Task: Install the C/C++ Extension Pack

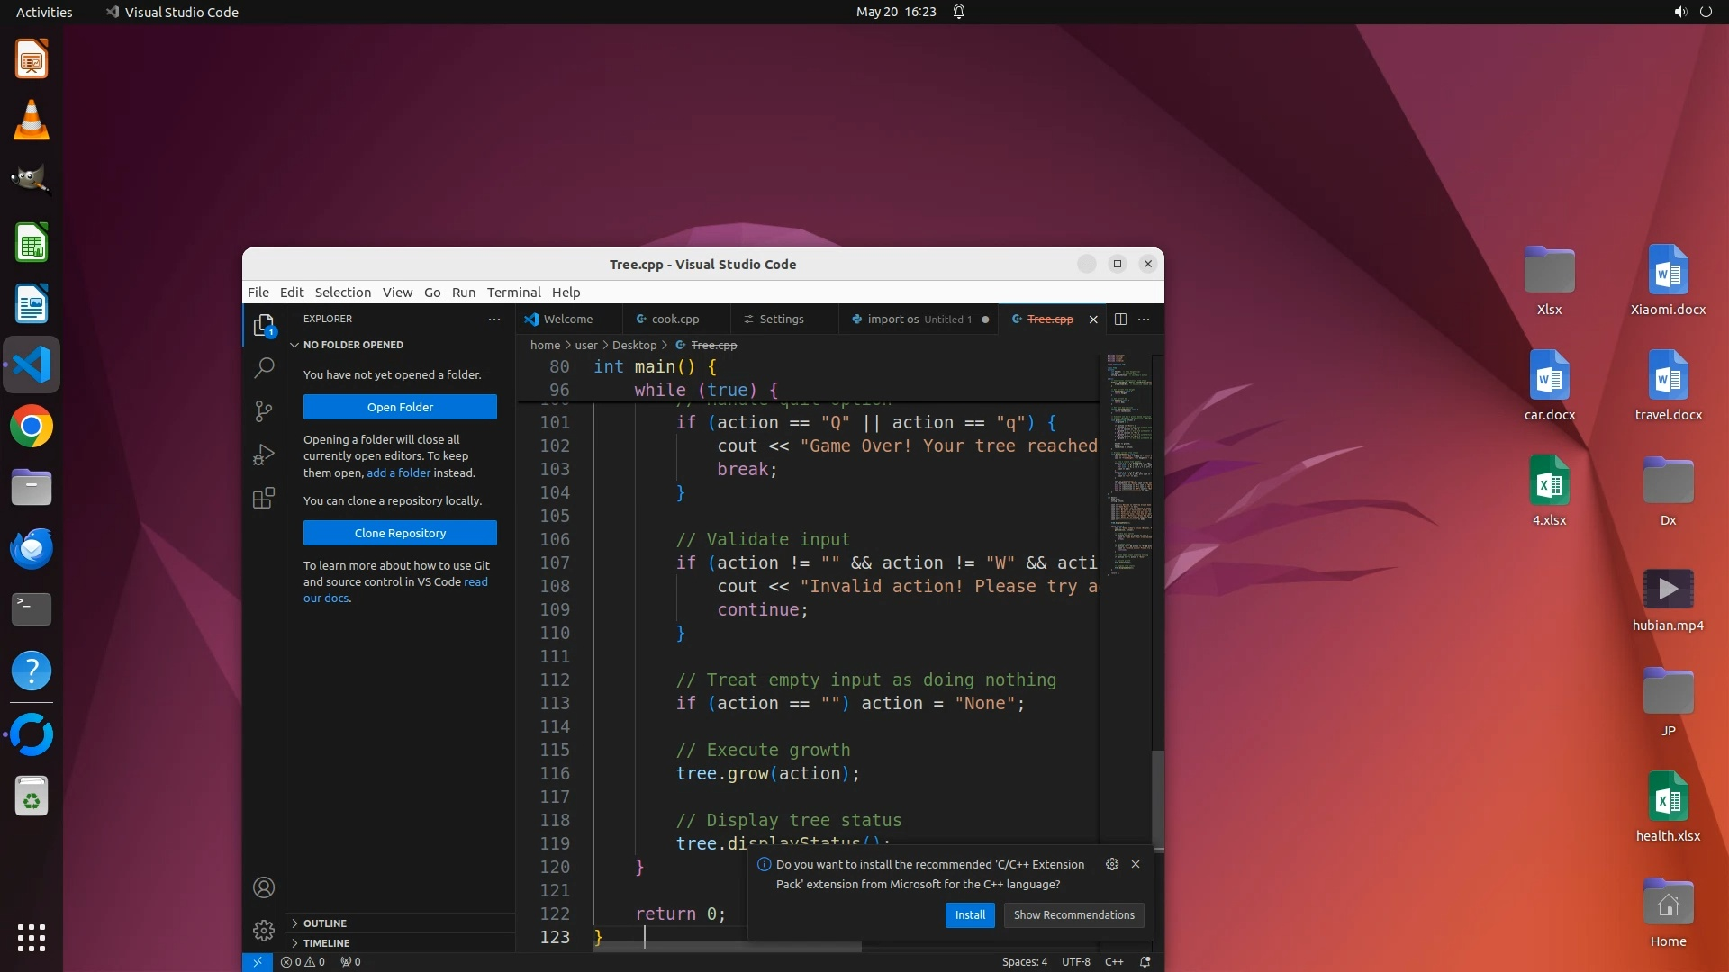Action: coord(970,914)
